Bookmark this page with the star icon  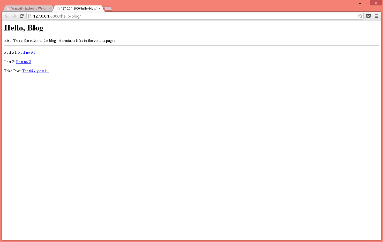[x=360, y=16]
